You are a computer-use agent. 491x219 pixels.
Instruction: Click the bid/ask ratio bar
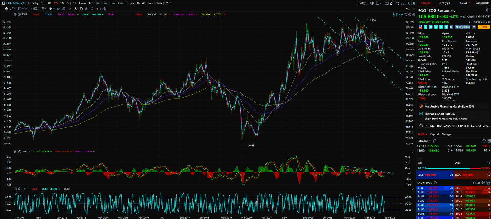click(x=454, y=168)
